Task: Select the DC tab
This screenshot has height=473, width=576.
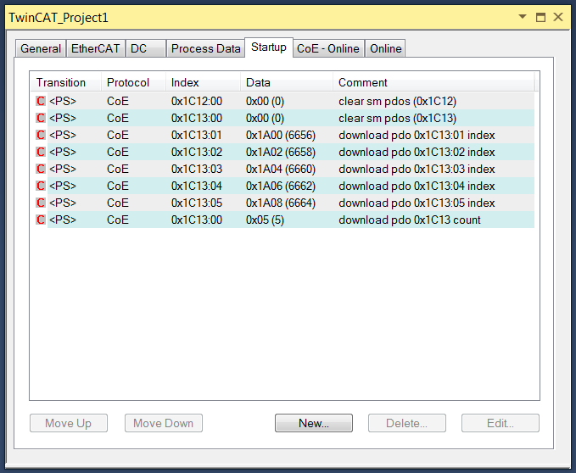Action: click(145, 48)
